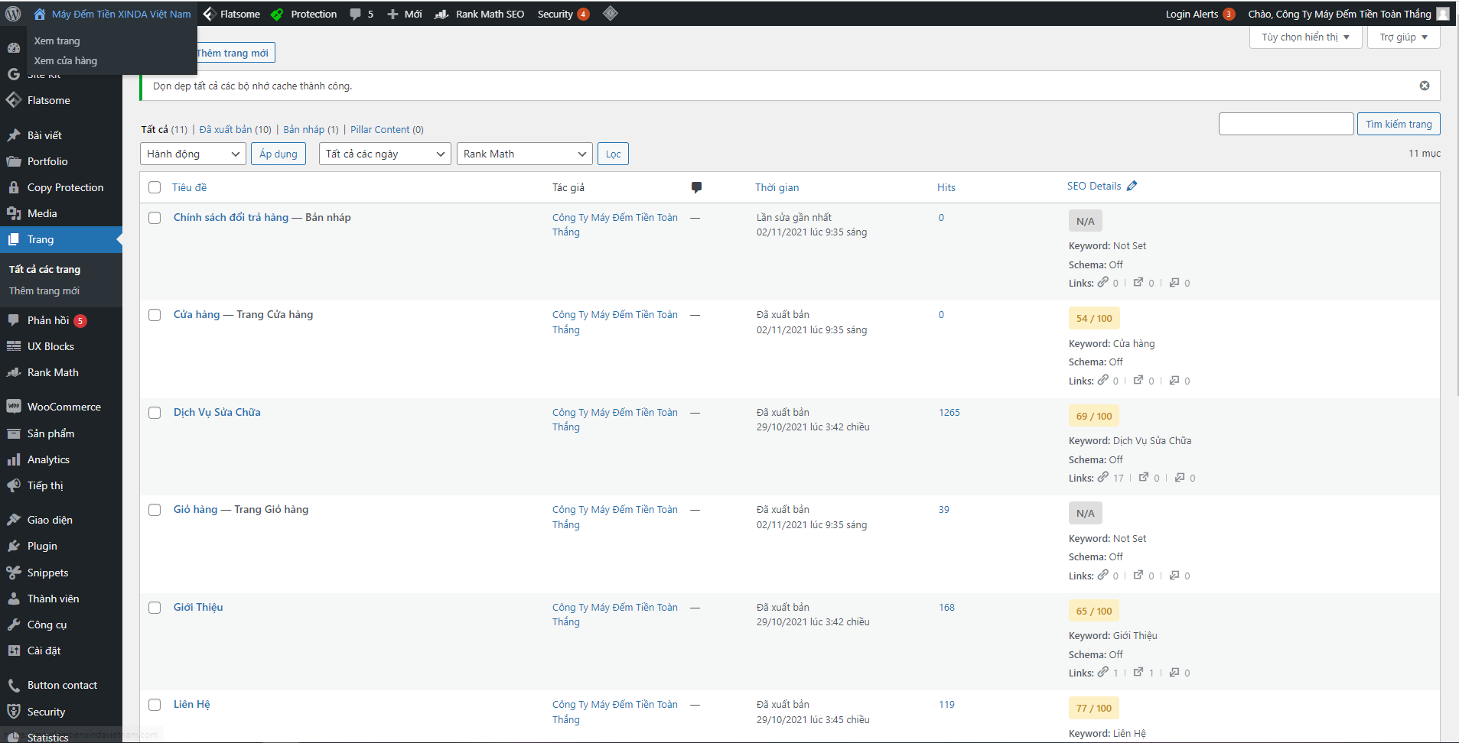Click the Portfolio folder icon
1459x743 pixels.
click(14, 161)
